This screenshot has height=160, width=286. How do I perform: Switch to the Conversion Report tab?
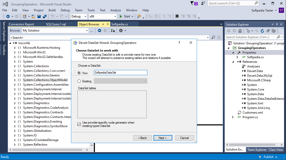coord(21,24)
